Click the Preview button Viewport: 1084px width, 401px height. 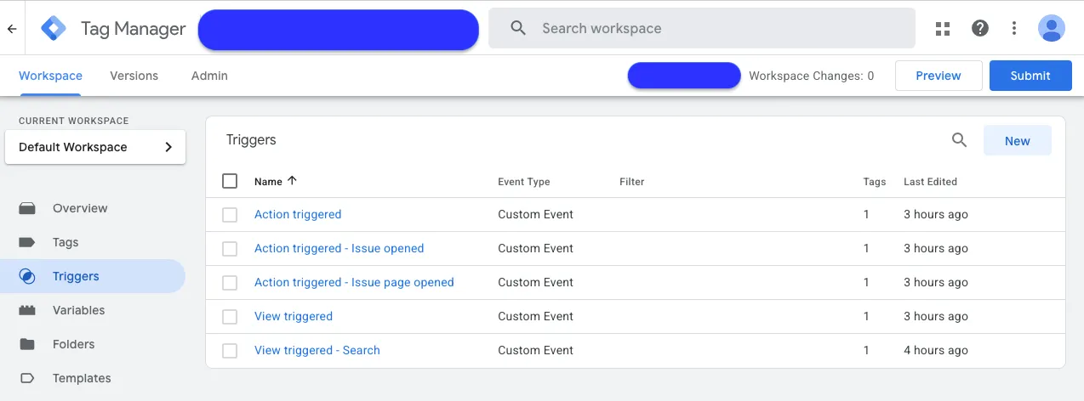click(x=939, y=76)
